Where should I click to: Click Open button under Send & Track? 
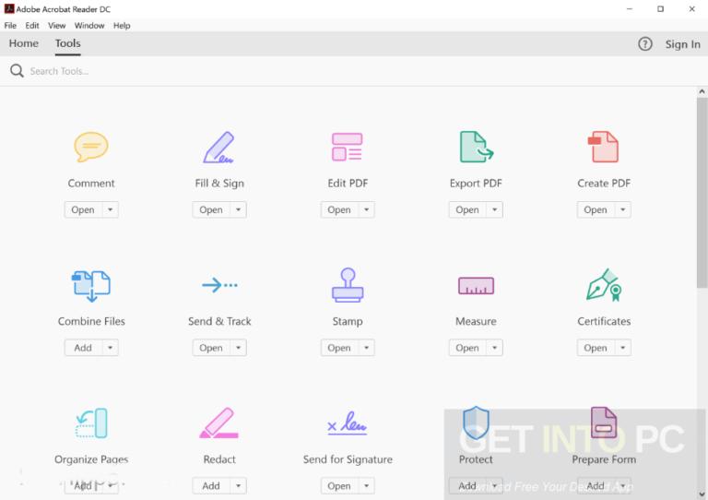click(211, 348)
